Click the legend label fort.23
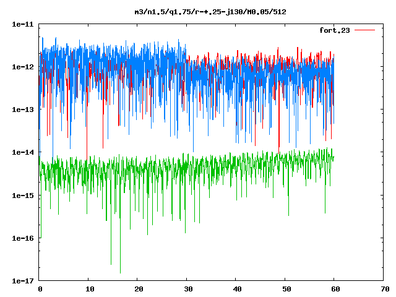Image resolution: width=396 pixels, height=297 pixels. 335,30
